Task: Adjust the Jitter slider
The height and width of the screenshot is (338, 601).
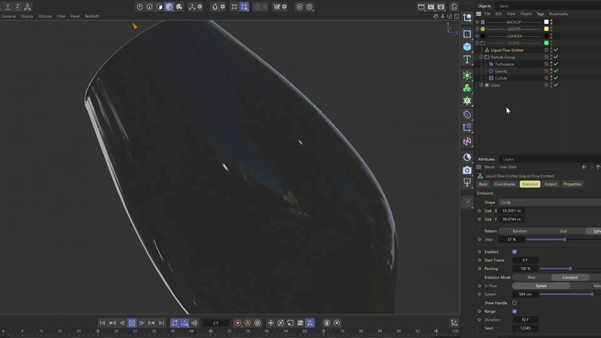Action: coord(564,240)
